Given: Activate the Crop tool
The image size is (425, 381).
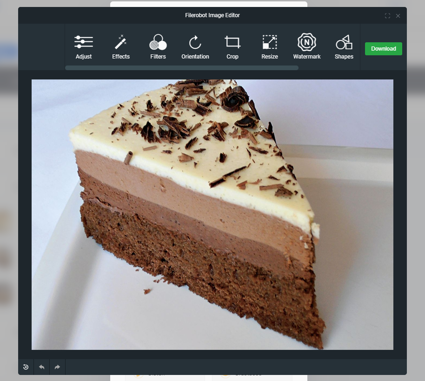Looking at the screenshot, I should [x=232, y=46].
